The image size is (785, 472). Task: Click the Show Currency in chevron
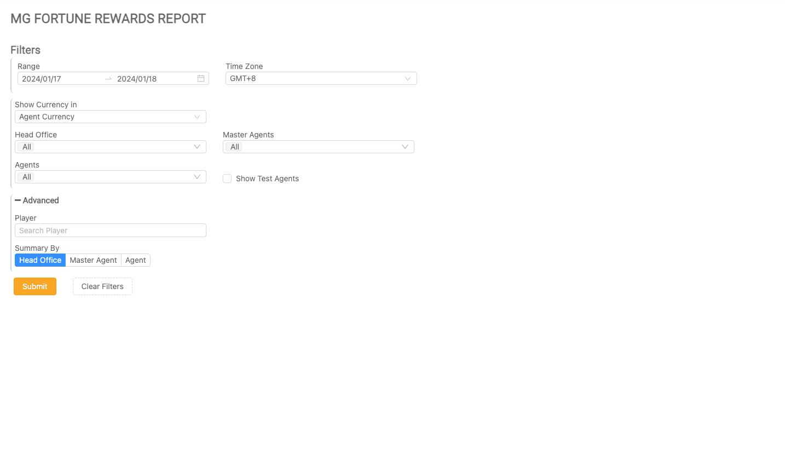pos(197,117)
